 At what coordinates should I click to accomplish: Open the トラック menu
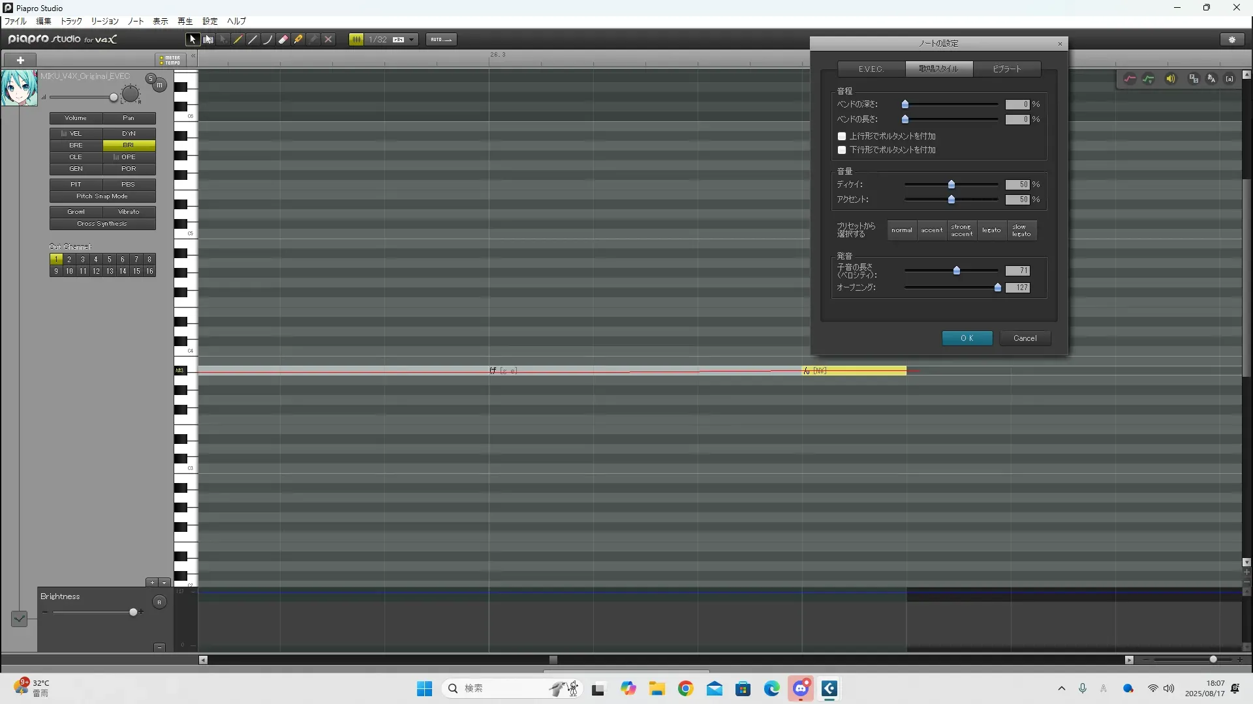(x=71, y=22)
